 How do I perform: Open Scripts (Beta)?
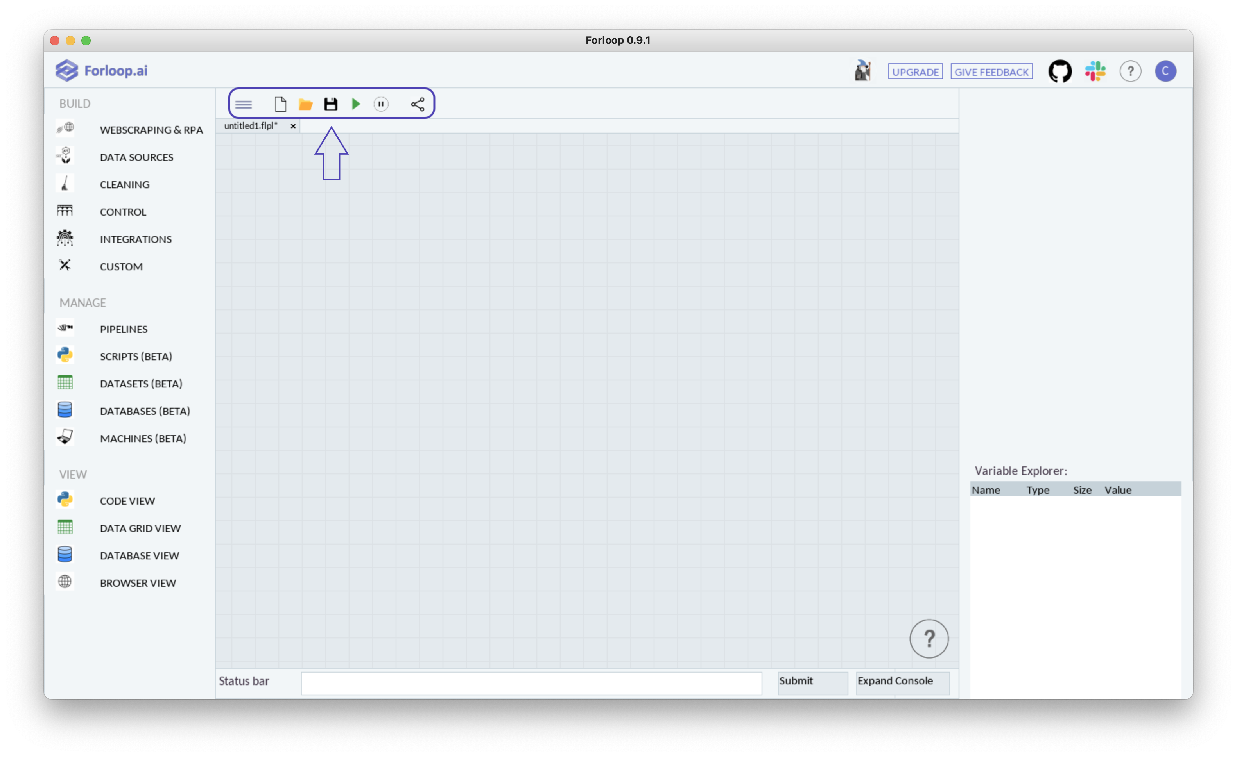(x=136, y=356)
